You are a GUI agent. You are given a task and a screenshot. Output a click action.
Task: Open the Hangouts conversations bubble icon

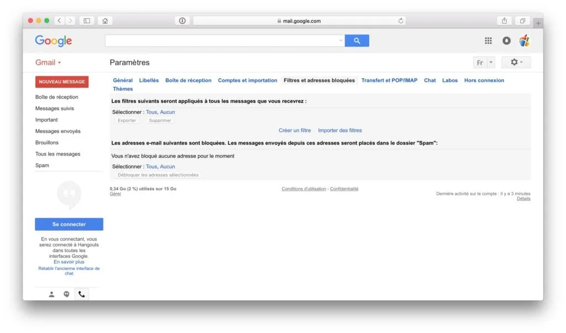click(x=66, y=294)
